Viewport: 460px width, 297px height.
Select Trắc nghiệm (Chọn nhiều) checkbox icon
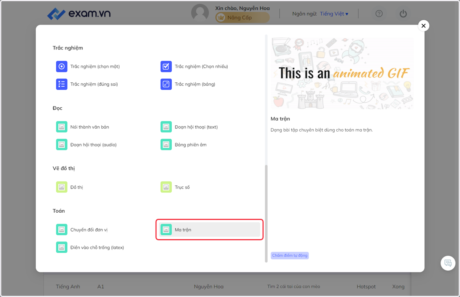166,66
